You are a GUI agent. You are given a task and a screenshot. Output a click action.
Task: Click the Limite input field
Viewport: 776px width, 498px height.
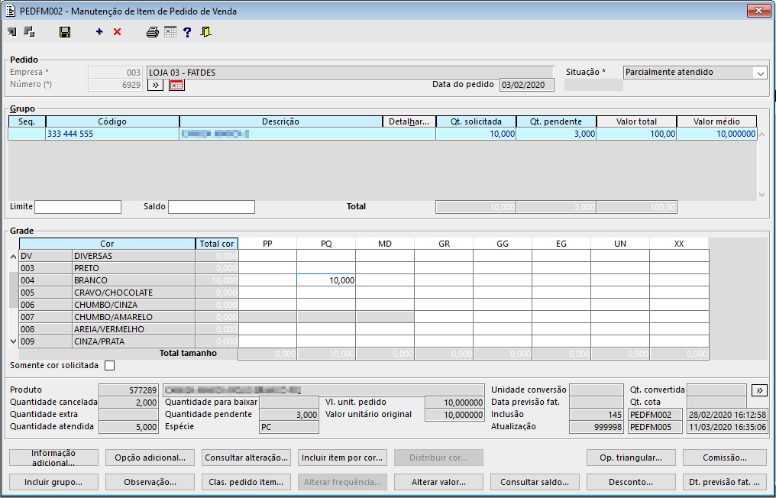click(78, 207)
